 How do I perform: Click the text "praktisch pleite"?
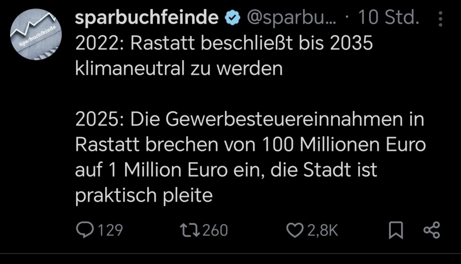[144, 195]
